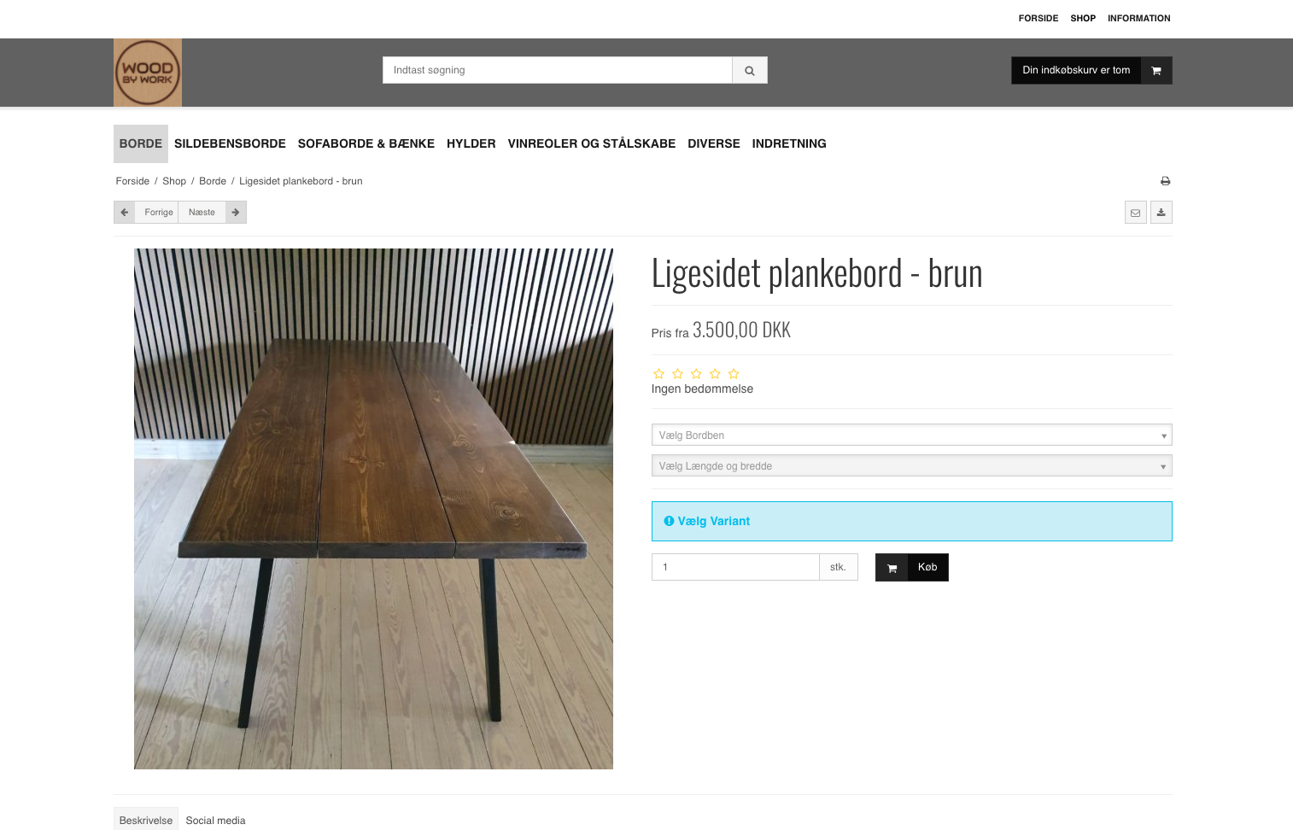The width and height of the screenshot is (1293, 830).
Task: Open the Vælg Længde og bredde dropdown
Action: pyautogui.click(x=911, y=466)
